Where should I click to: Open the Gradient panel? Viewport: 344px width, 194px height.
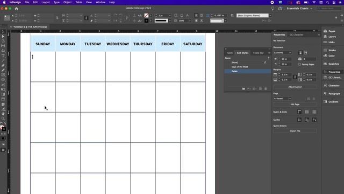pyautogui.click(x=331, y=102)
